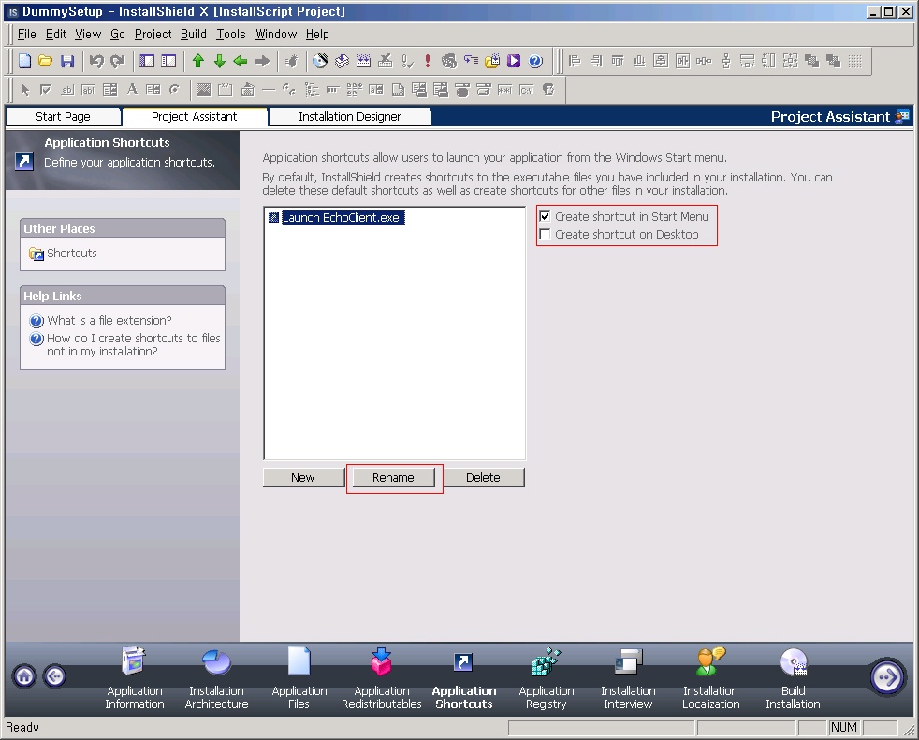
Task: Click the align left edges icon
Action: coord(575,61)
